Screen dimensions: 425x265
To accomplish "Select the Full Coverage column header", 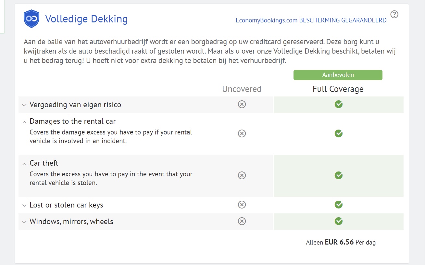I will [x=338, y=89].
